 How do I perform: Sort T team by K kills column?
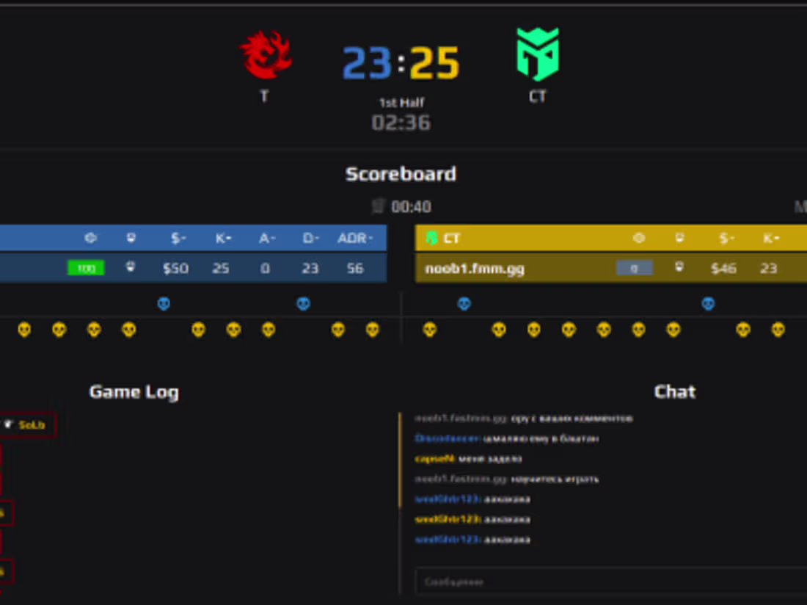pos(223,238)
